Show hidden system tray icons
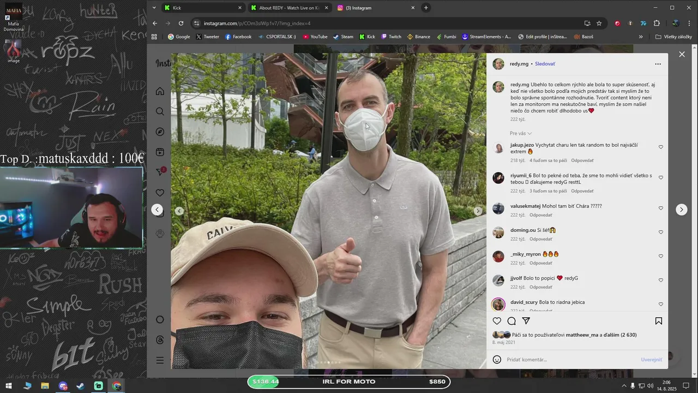 (x=624, y=386)
